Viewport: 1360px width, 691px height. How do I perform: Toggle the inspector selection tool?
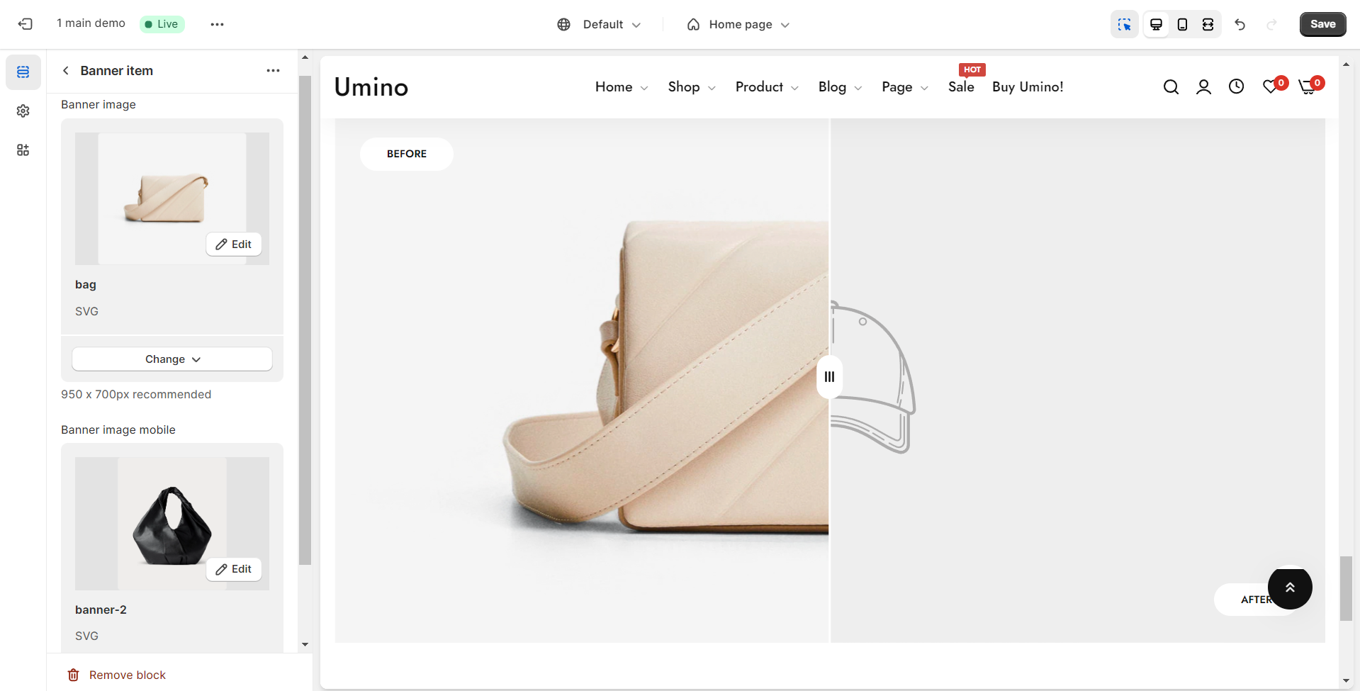[x=1124, y=24]
